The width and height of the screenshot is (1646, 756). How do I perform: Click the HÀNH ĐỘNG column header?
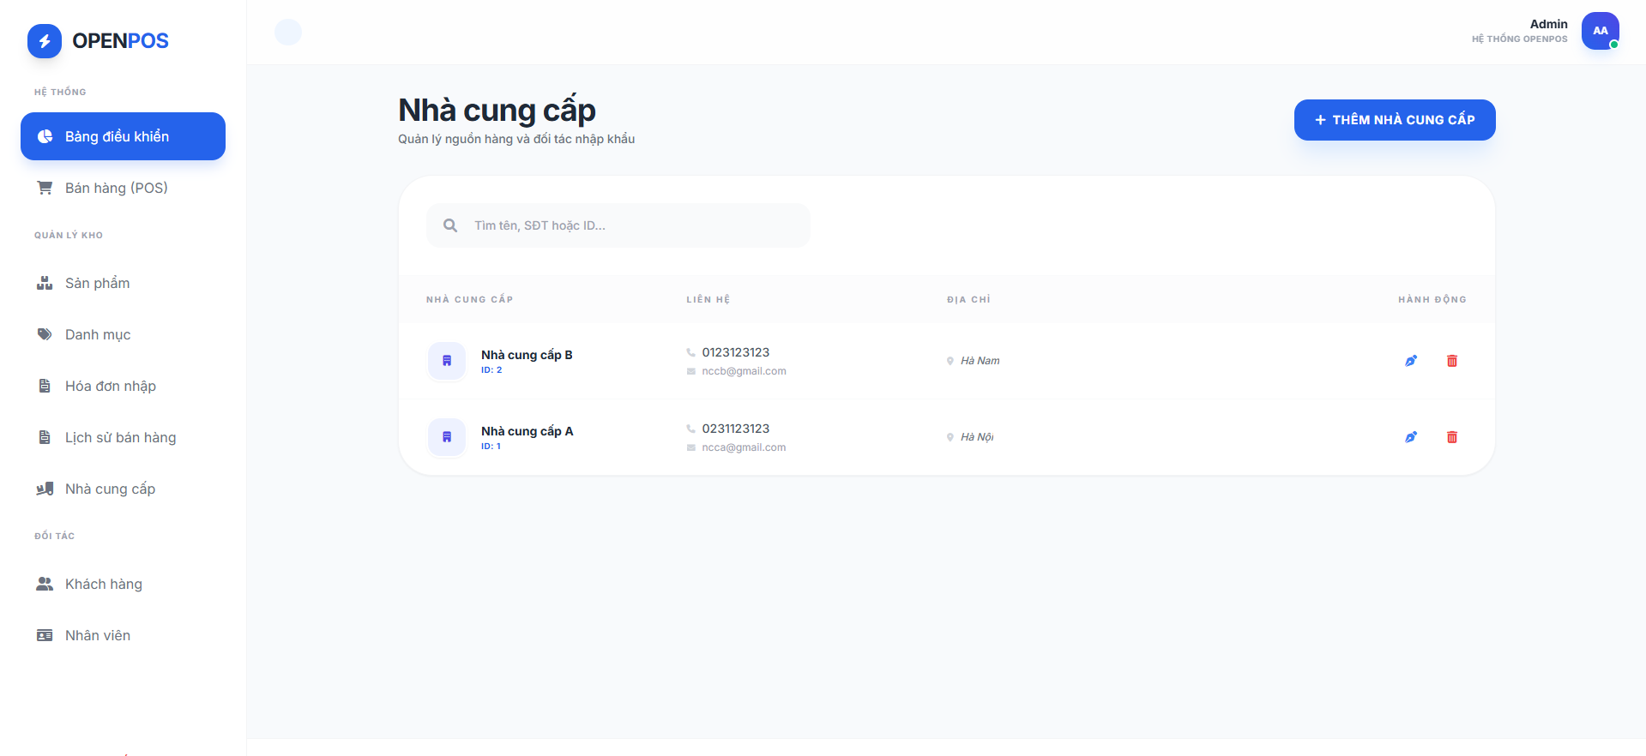coord(1432,299)
